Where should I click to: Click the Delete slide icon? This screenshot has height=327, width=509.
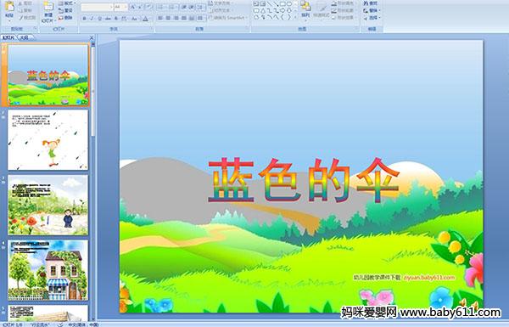tap(66, 18)
